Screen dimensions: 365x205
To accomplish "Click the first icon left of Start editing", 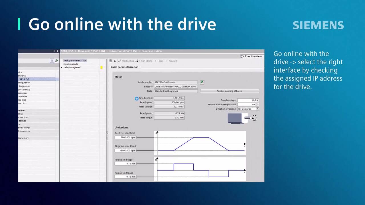I will [111, 61].
